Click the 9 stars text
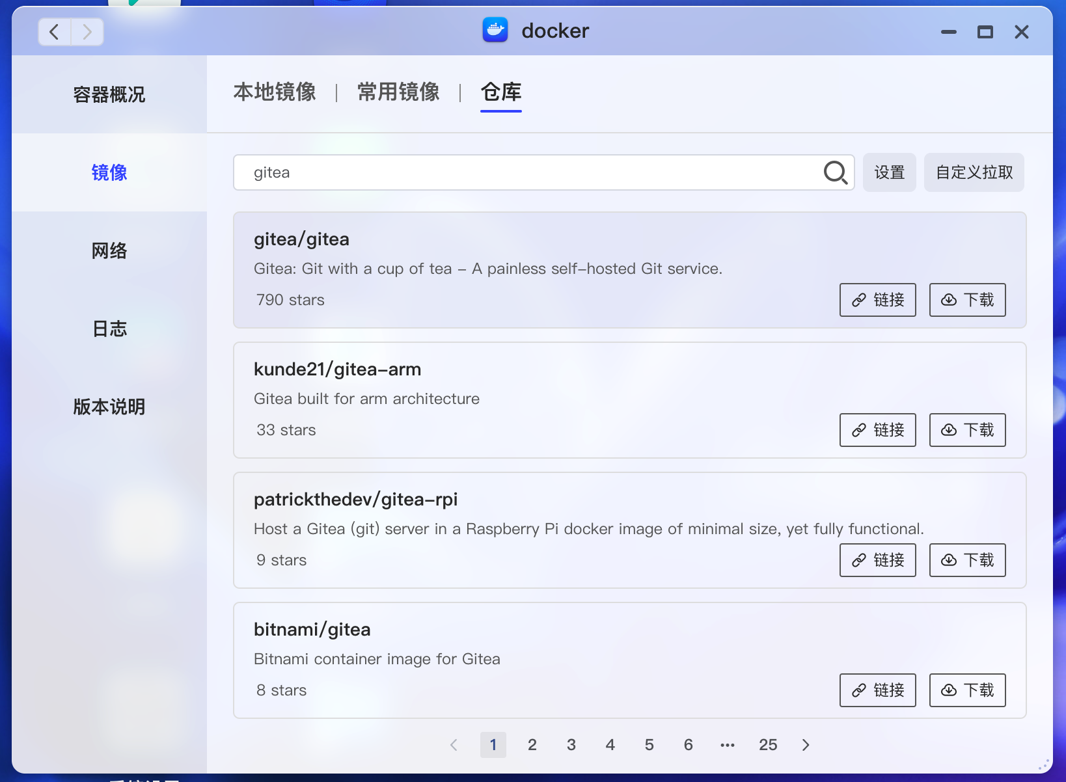 point(281,560)
